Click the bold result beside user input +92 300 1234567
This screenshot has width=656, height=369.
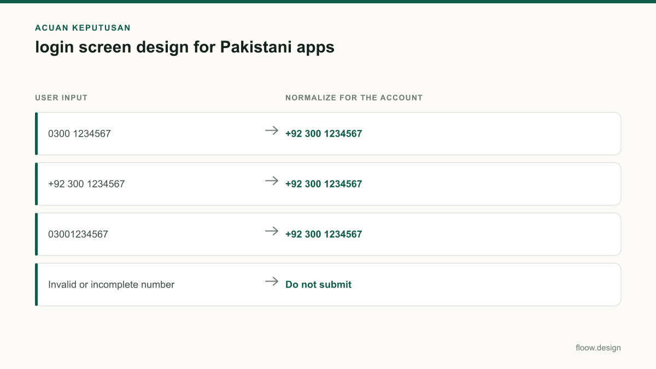click(x=324, y=184)
